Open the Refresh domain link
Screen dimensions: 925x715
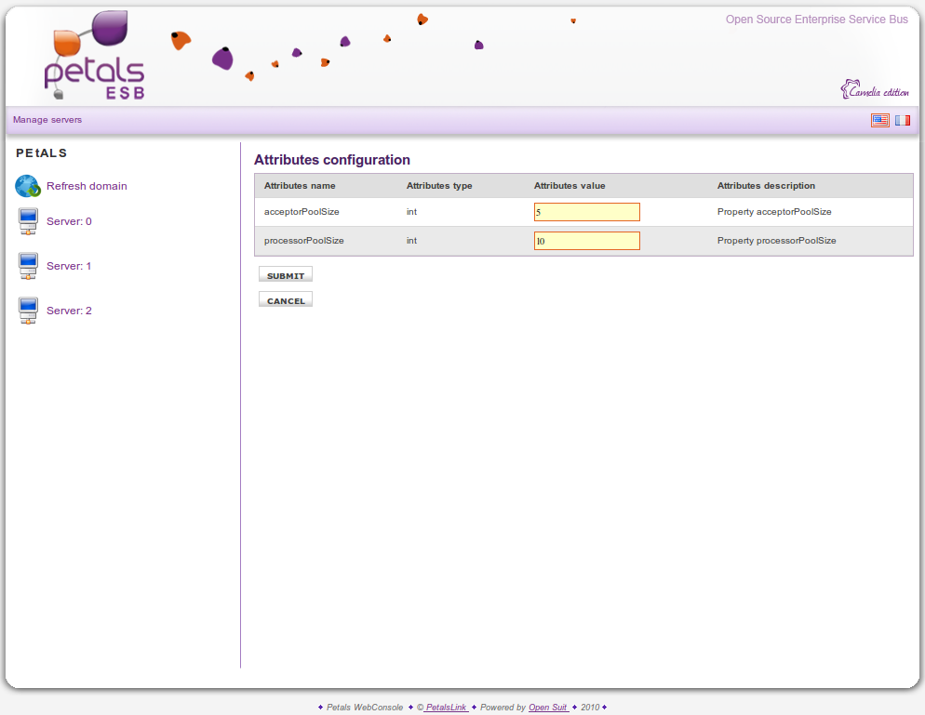point(87,186)
